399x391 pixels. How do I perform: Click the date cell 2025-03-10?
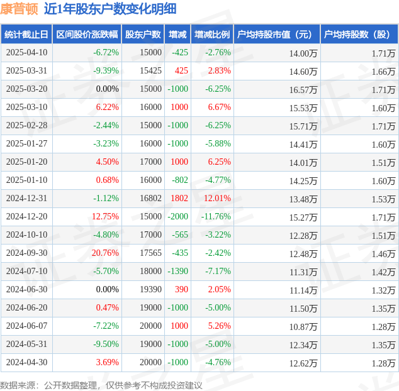(x=26, y=107)
